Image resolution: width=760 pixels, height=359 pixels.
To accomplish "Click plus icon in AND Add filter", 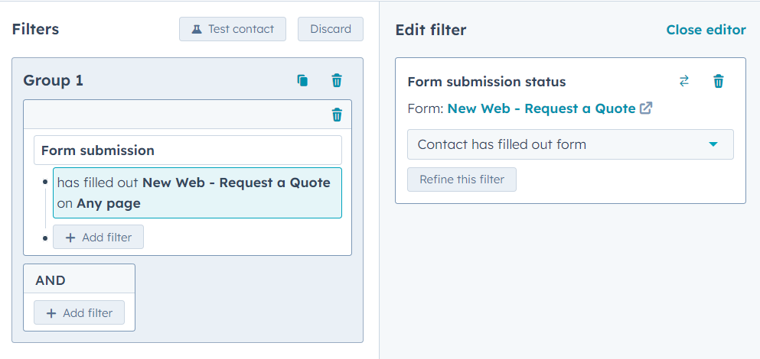I will coord(51,313).
